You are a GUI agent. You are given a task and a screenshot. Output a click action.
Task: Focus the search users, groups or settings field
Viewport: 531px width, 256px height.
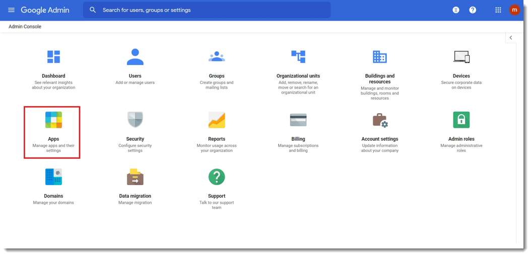[x=207, y=10]
